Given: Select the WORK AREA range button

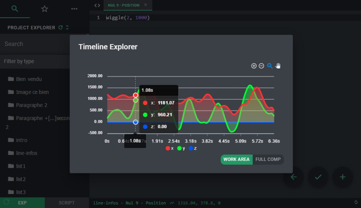Looking at the screenshot, I should pyautogui.click(x=236, y=159).
